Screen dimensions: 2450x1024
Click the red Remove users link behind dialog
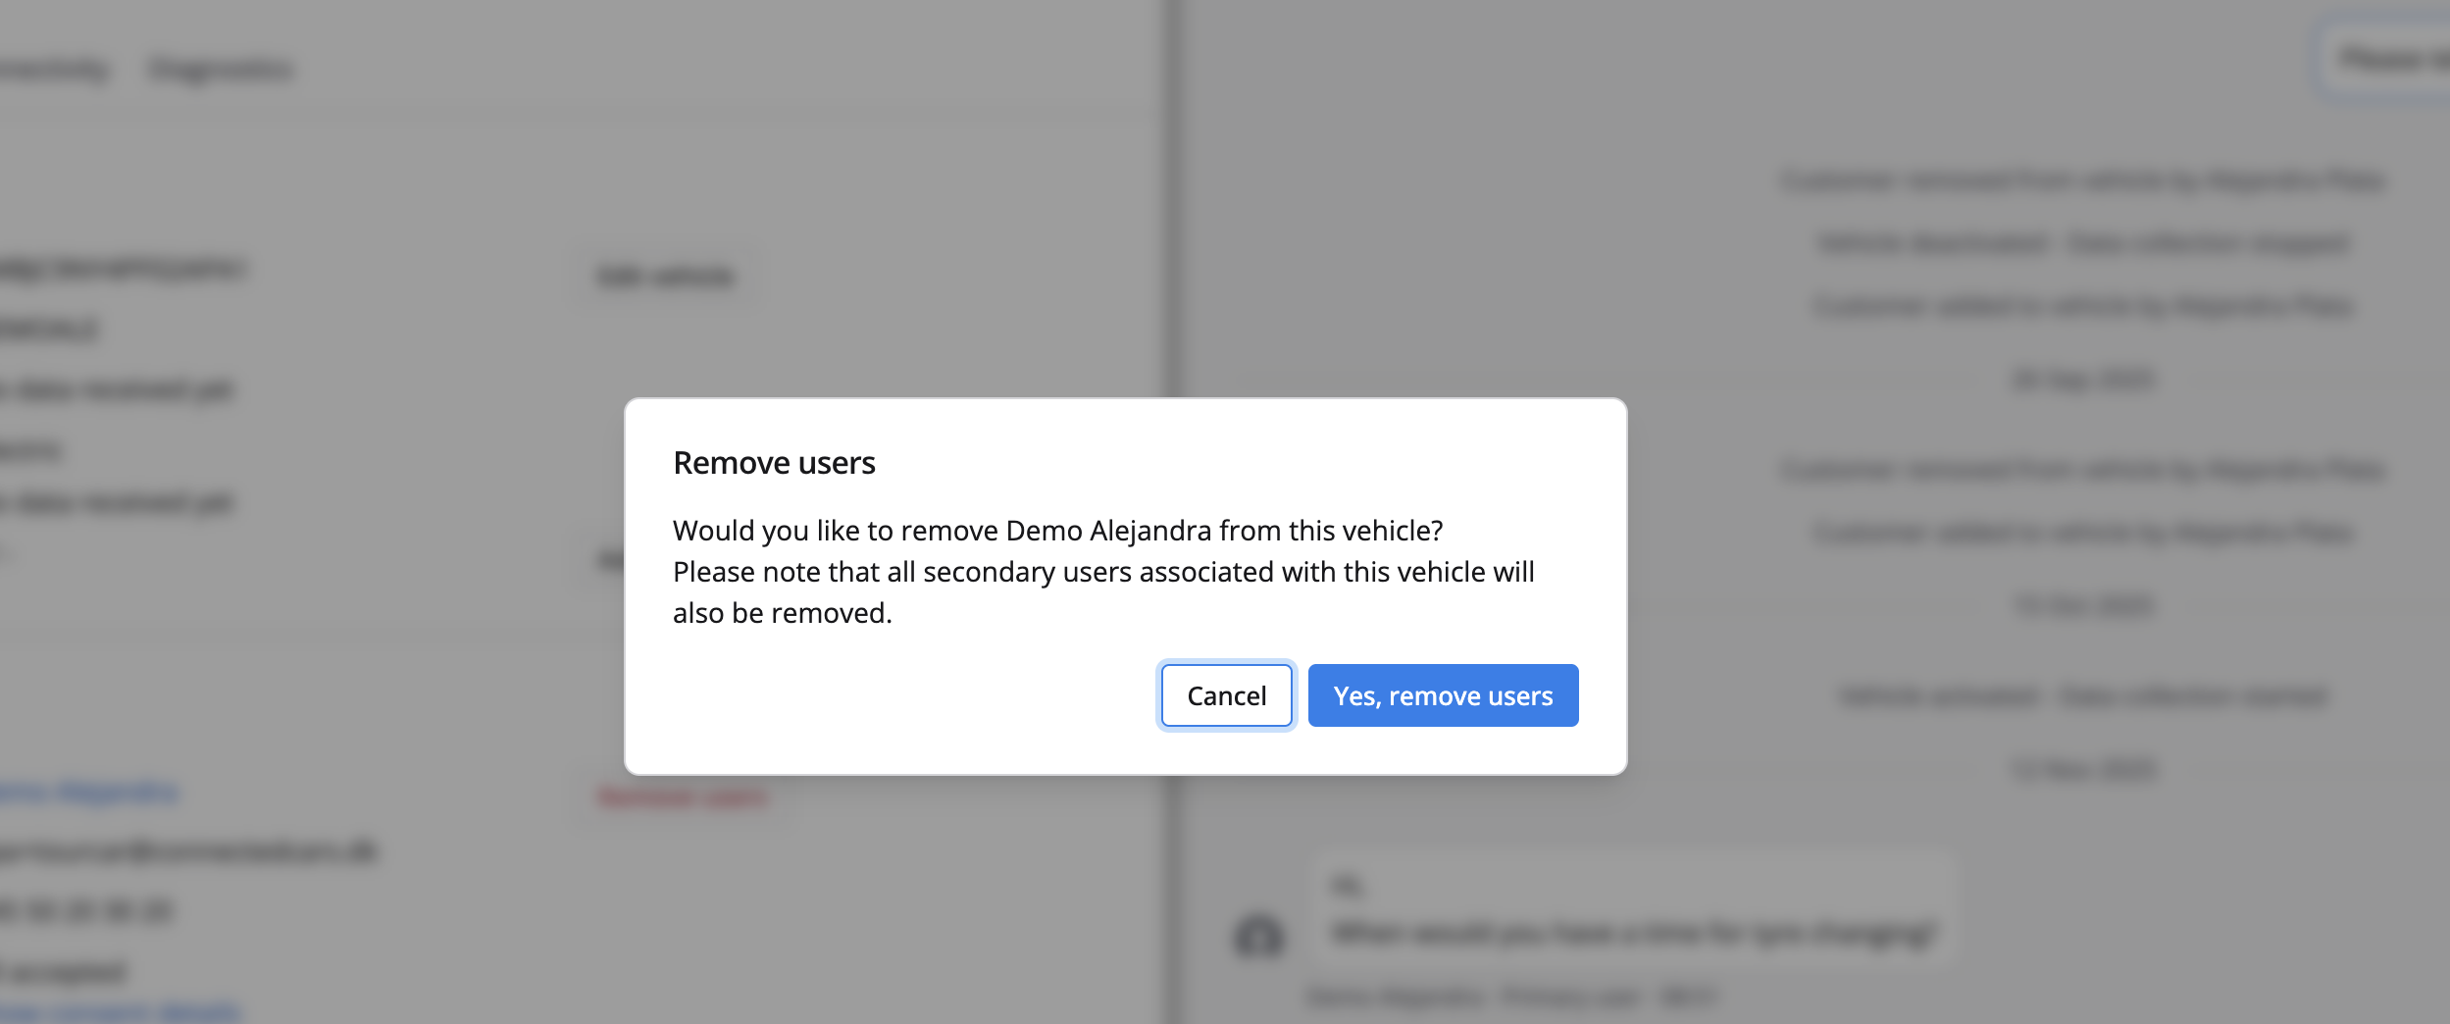(x=683, y=796)
